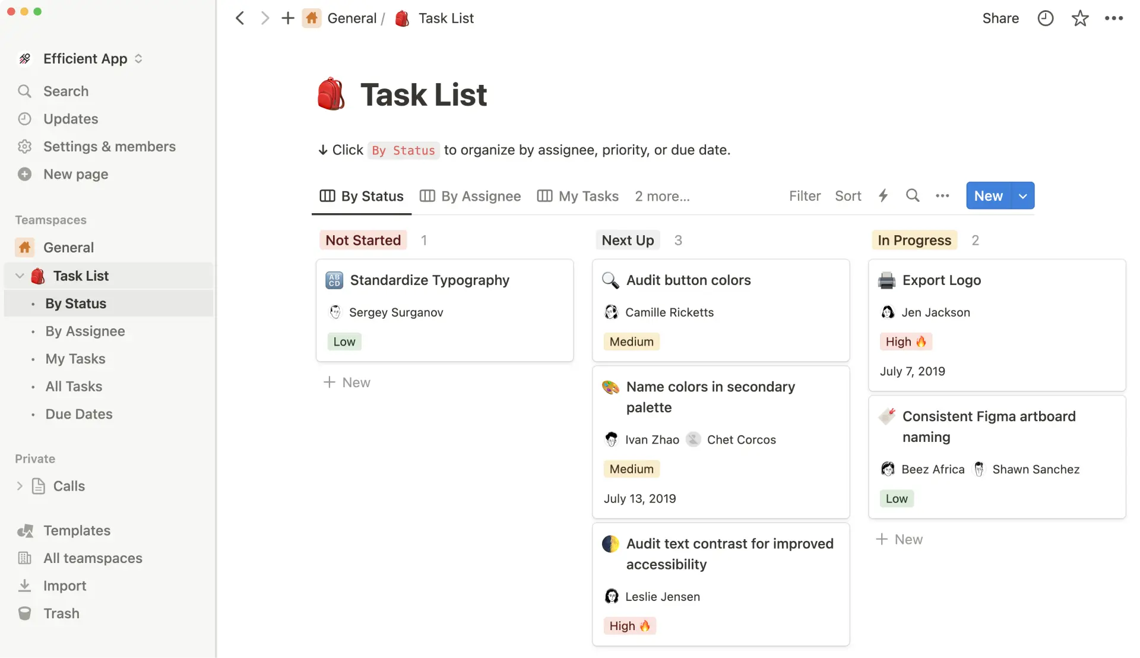Open the database view options ellipsis

point(942,196)
